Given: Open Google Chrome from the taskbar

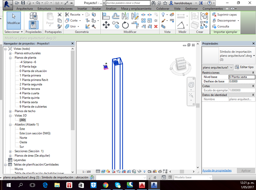Looking at the screenshot, I should point(106,185).
